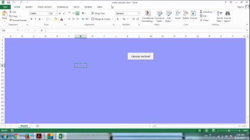250x140 pixels.
Task: Open Cell Styles gallery
Action: (x=168, y=16)
